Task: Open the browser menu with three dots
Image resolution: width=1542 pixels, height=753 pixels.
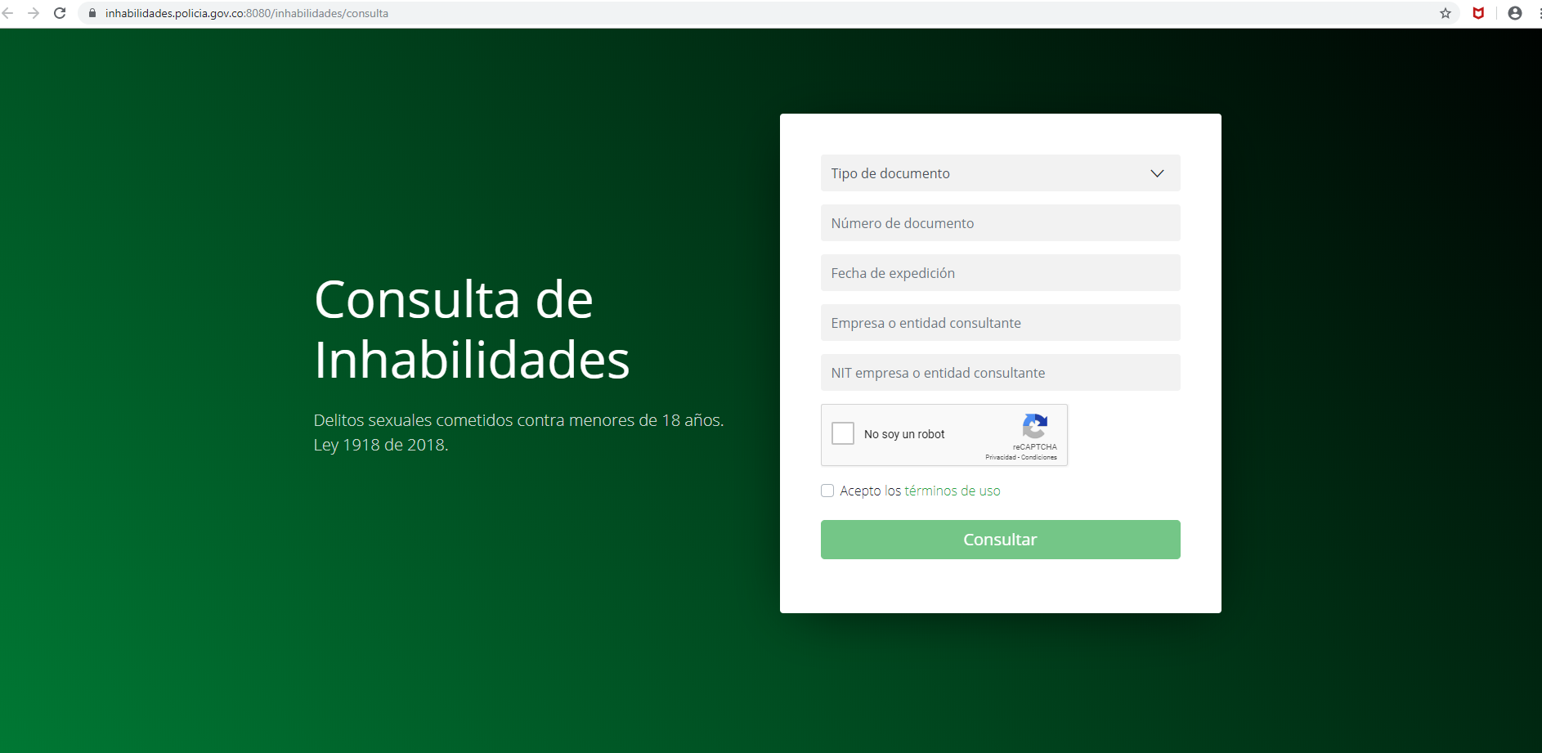Action: click(1535, 13)
